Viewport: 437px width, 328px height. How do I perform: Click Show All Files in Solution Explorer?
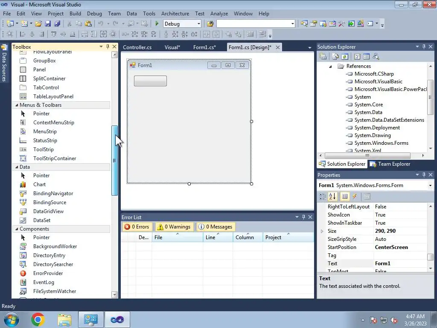[335, 57]
